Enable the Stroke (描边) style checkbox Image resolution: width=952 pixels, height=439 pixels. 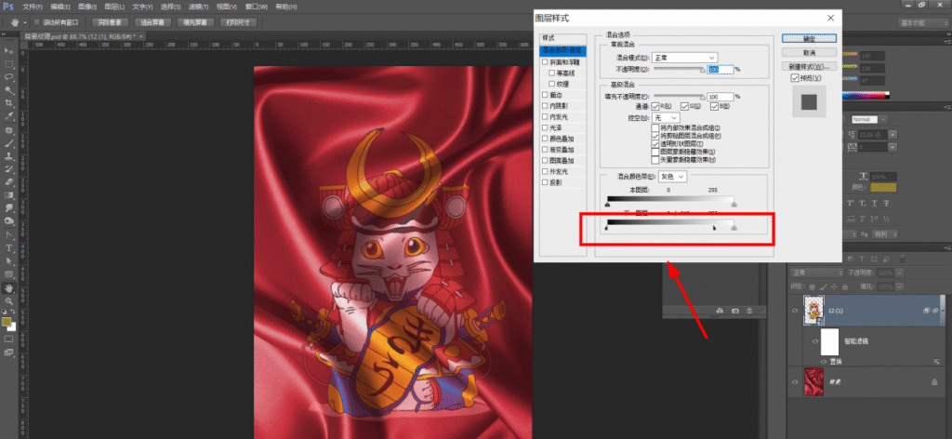pyautogui.click(x=545, y=95)
